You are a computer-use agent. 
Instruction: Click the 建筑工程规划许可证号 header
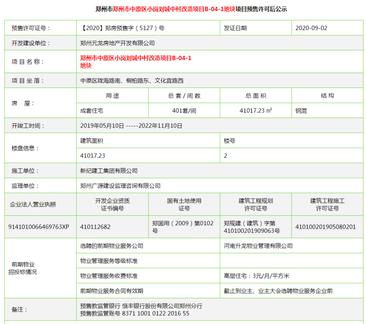click(x=256, y=204)
